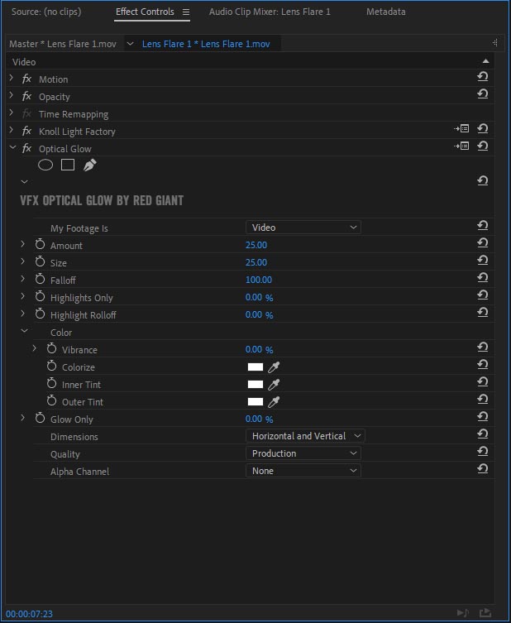Reset the Outer Tint color

click(x=482, y=399)
